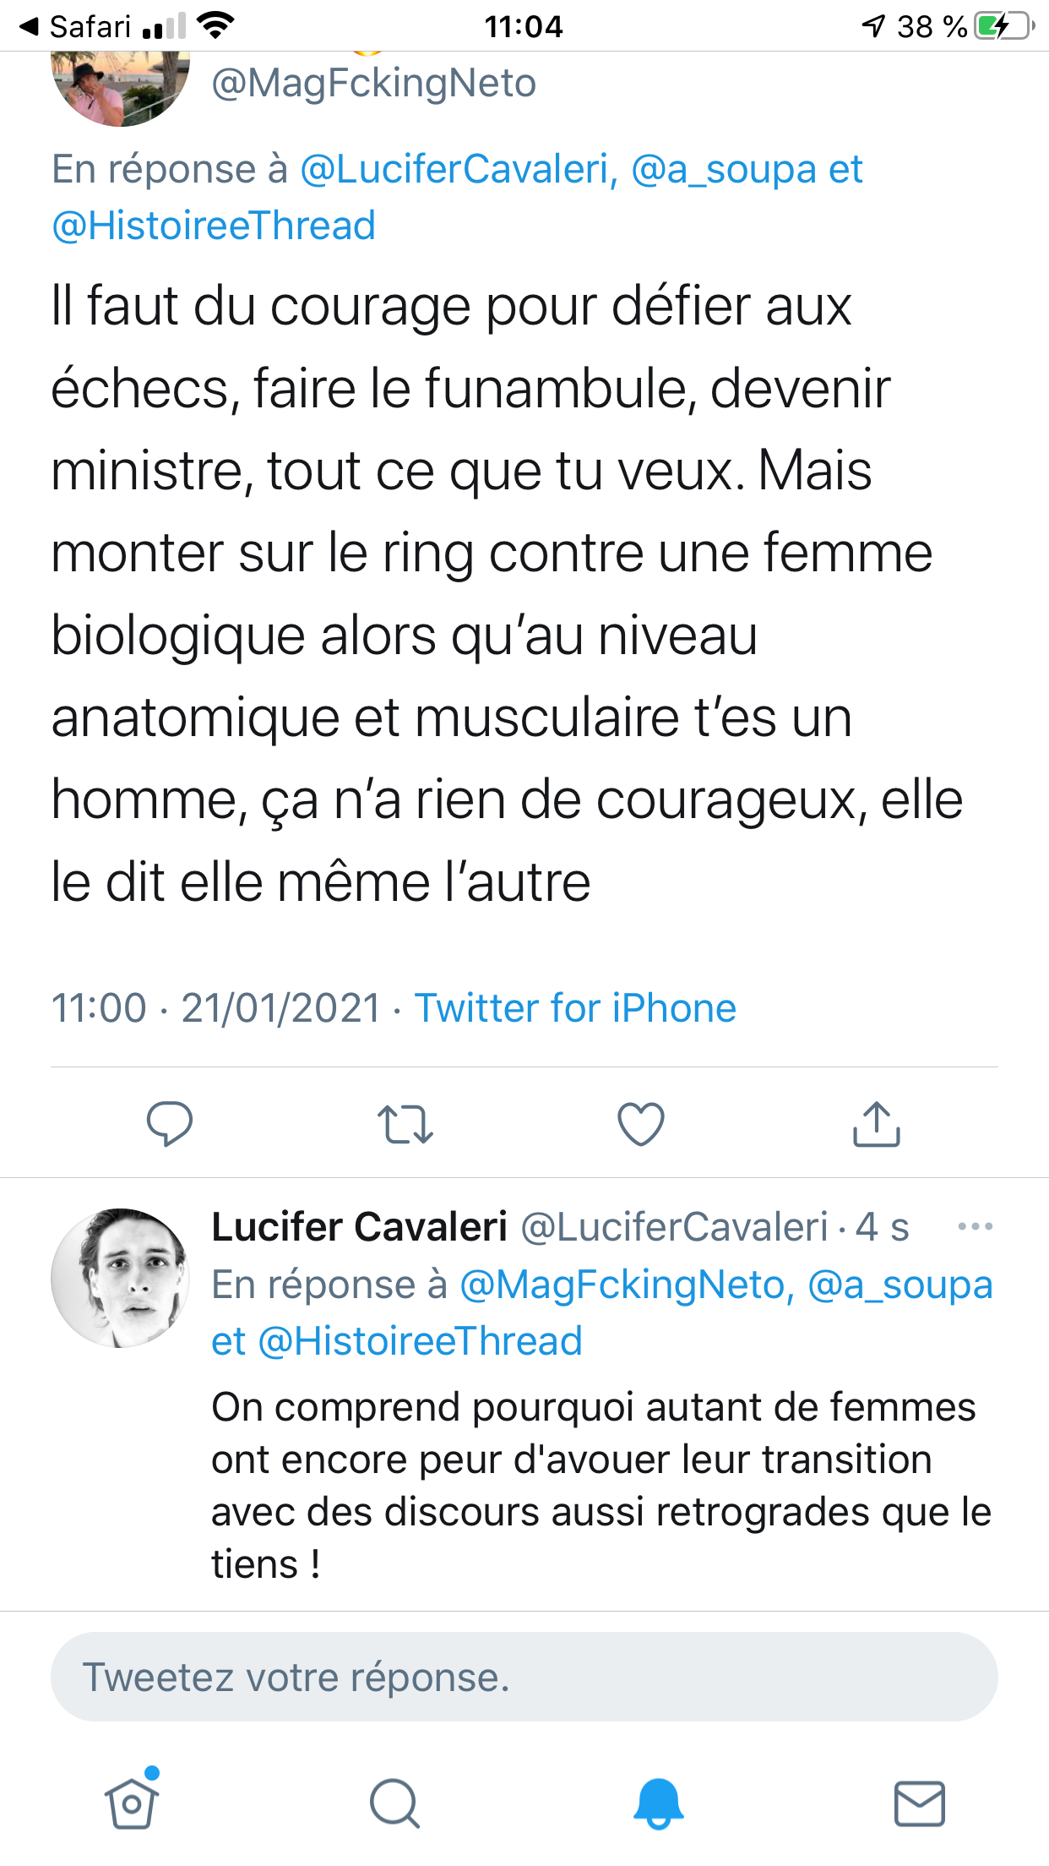Open the Search tab with the magnifier icon

(x=394, y=1803)
